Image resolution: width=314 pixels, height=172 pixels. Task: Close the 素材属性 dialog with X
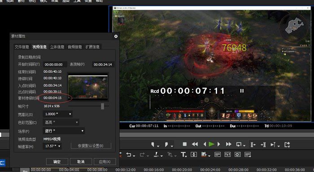point(116,36)
